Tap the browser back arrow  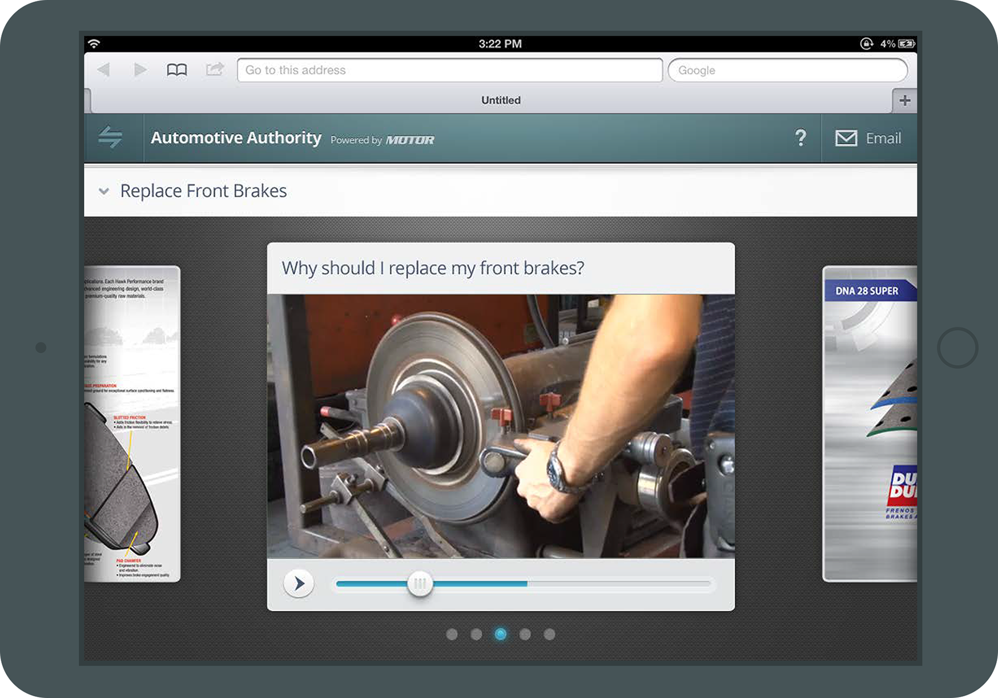(104, 70)
